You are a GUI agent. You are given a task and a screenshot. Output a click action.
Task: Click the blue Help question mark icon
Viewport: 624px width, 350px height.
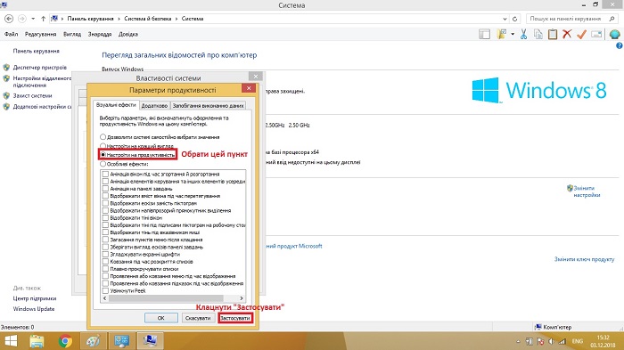620,45
